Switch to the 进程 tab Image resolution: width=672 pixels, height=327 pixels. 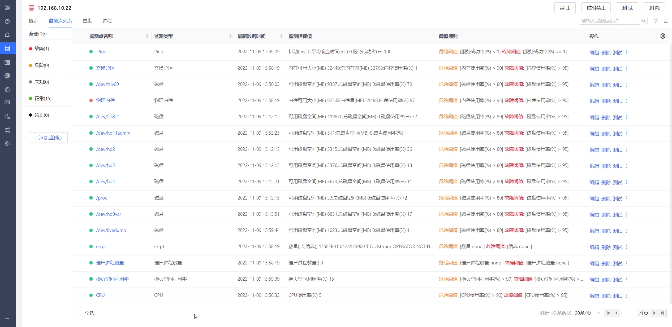pos(107,21)
